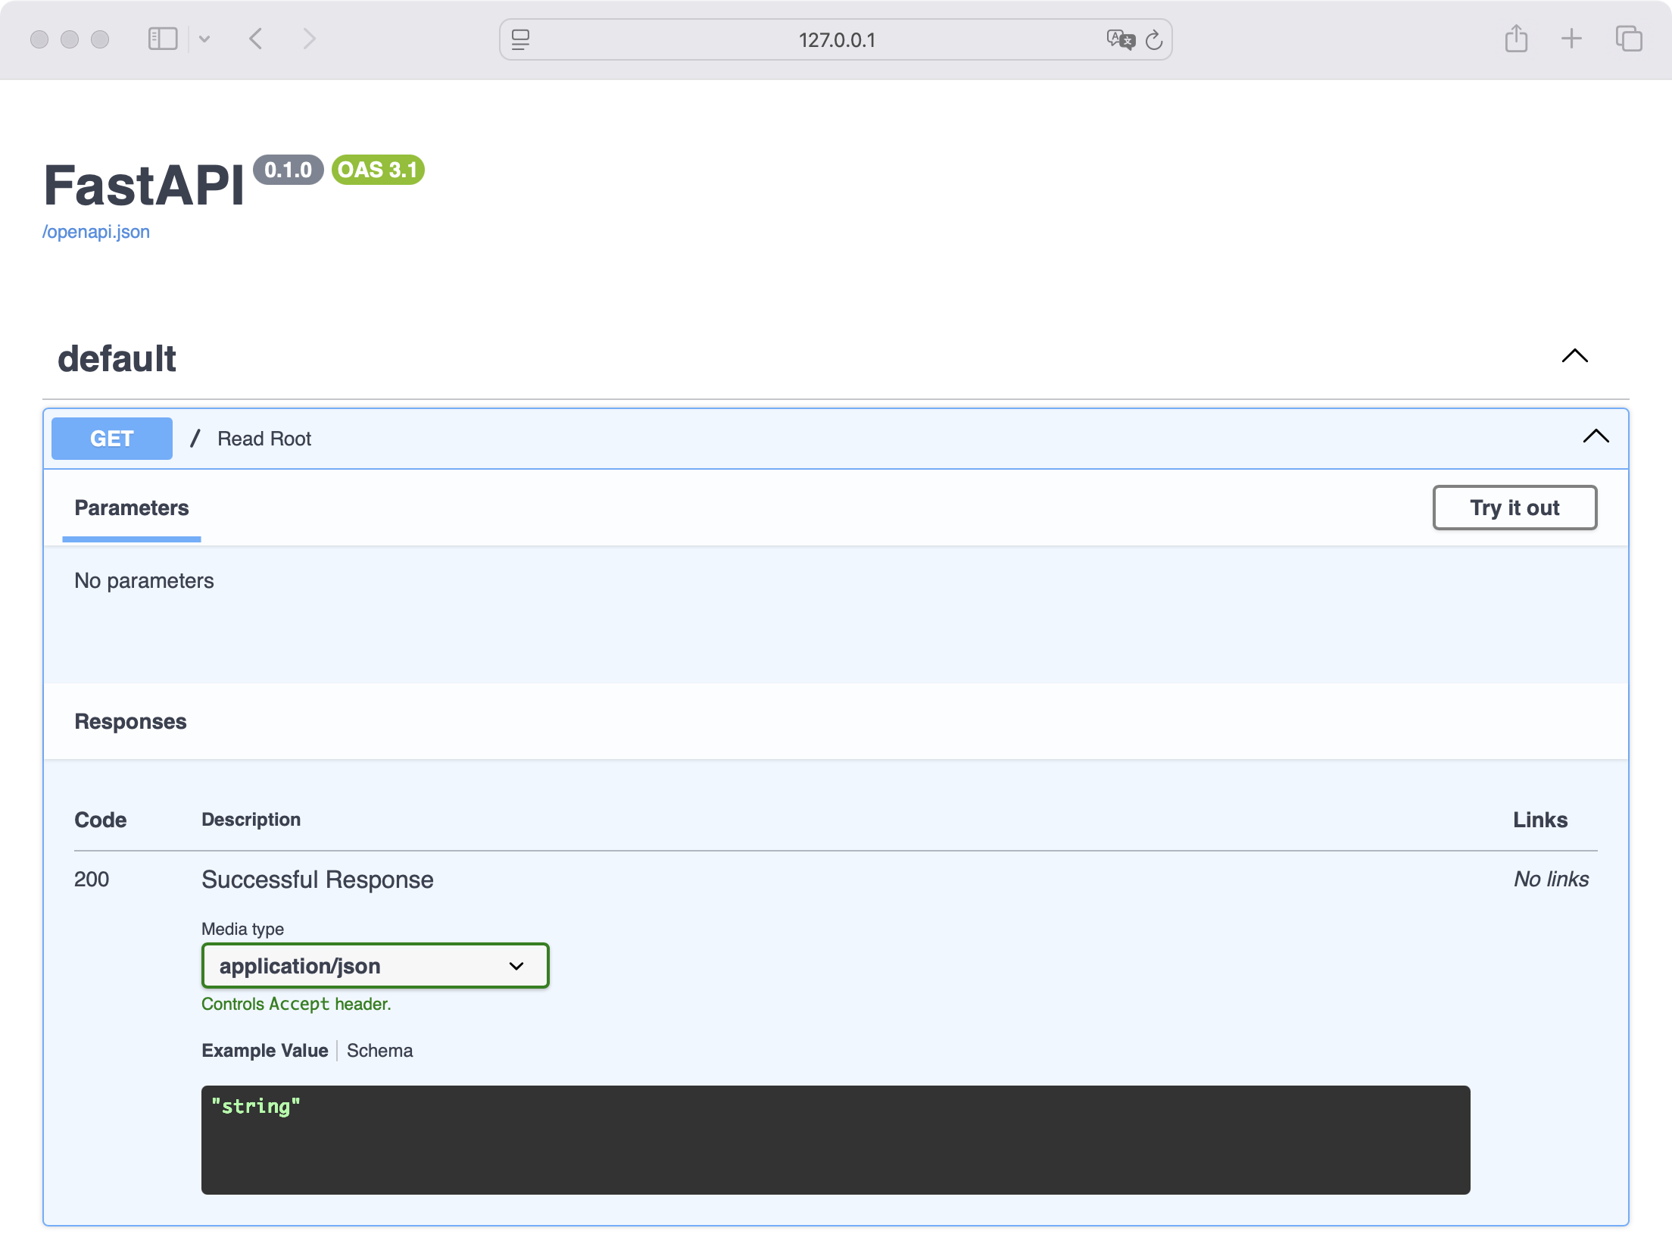Click the browser back navigation arrow
Screen dimensions: 1672x1253
coord(256,39)
